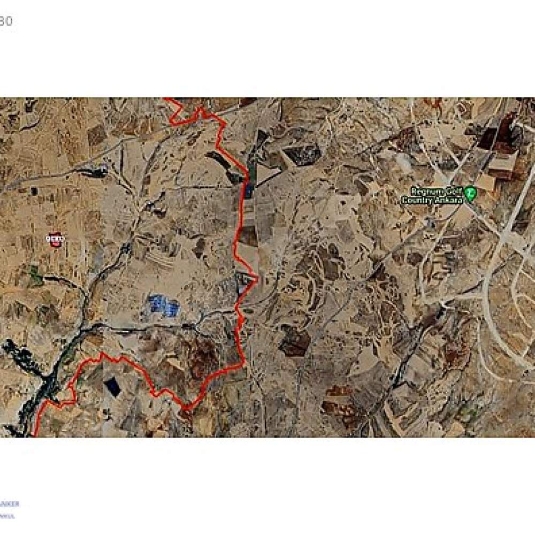Screen dimensions: 535x535
Task: Select the red highway shield marker
Action: [x=55, y=240]
